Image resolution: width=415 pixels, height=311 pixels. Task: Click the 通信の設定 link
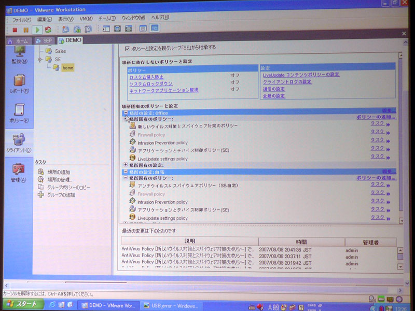[274, 89]
